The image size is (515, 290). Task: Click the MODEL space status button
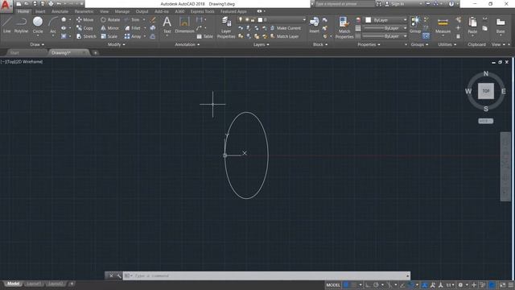pos(332,284)
